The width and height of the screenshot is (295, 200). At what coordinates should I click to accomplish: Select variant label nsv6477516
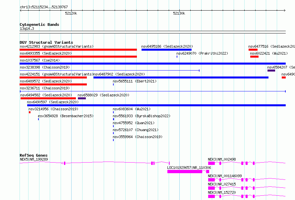pos(271,46)
